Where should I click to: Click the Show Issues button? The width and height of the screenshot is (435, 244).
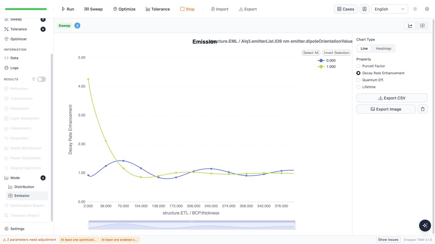[388, 240]
